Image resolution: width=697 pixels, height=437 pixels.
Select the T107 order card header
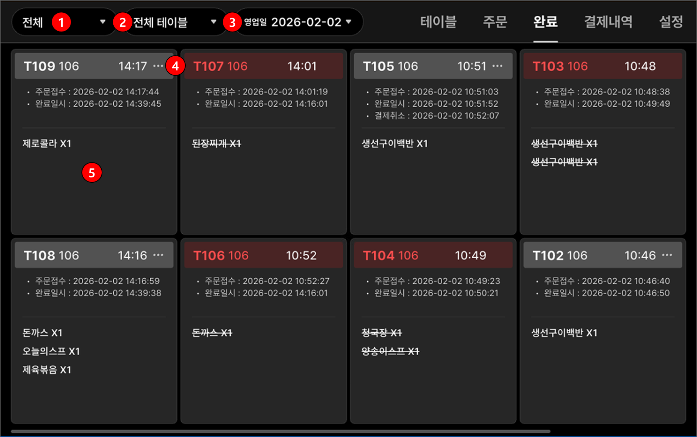(x=263, y=66)
